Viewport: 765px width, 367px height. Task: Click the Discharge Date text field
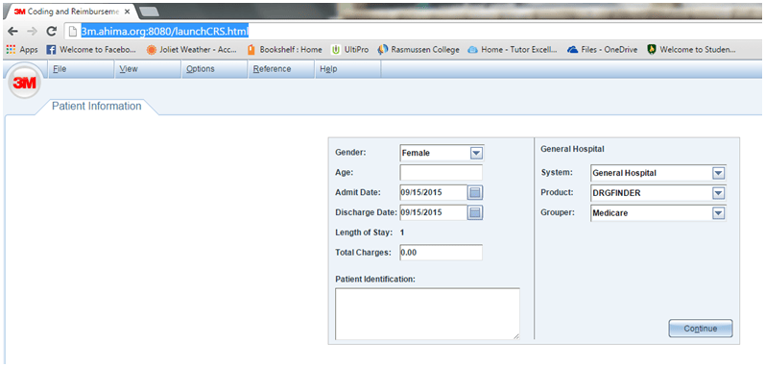click(433, 212)
